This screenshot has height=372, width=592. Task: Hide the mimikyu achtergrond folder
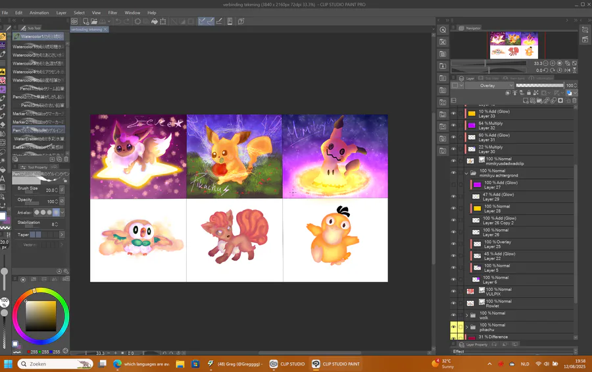[x=453, y=173]
